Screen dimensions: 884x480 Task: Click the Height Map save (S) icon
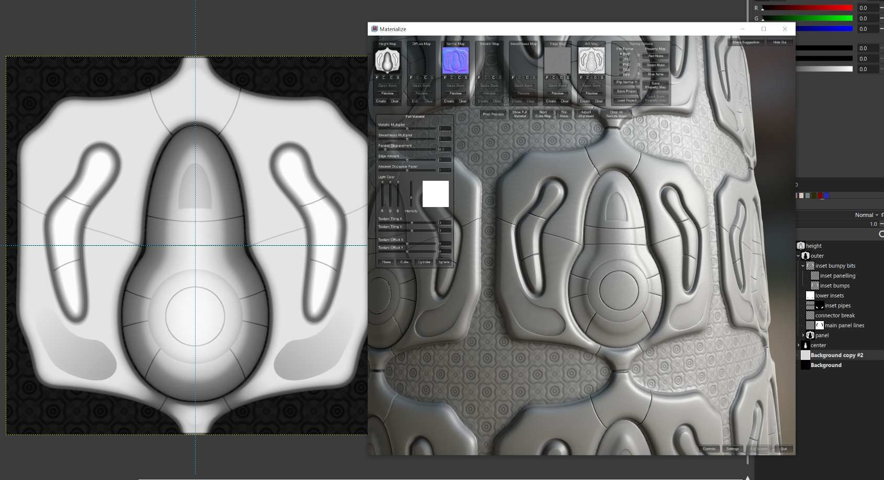(x=398, y=77)
